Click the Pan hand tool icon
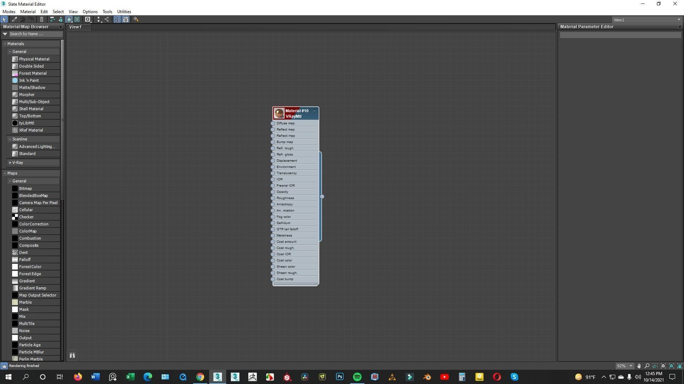The image size is (684, 384). pyautogui.click(x=639, y=366)
